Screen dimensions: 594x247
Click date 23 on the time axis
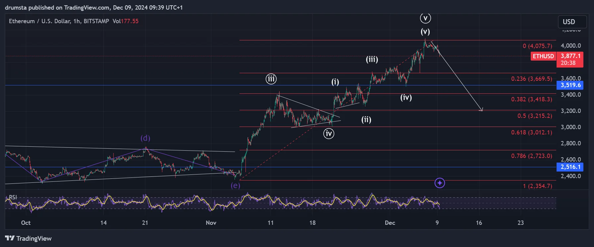click(x=521, y=223)
